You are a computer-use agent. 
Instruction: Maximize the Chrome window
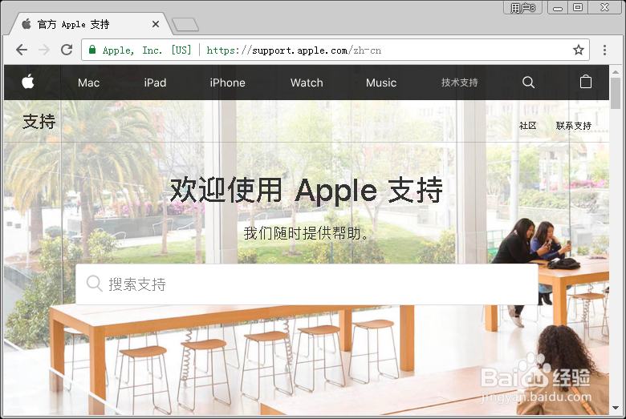pyautogui.click(x=577, y=7)
